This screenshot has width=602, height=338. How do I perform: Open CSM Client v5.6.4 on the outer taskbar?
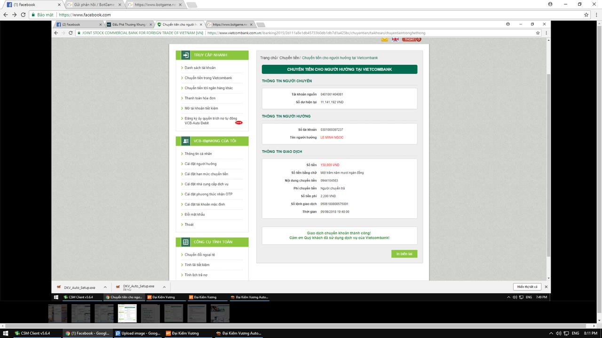[36, 333]
